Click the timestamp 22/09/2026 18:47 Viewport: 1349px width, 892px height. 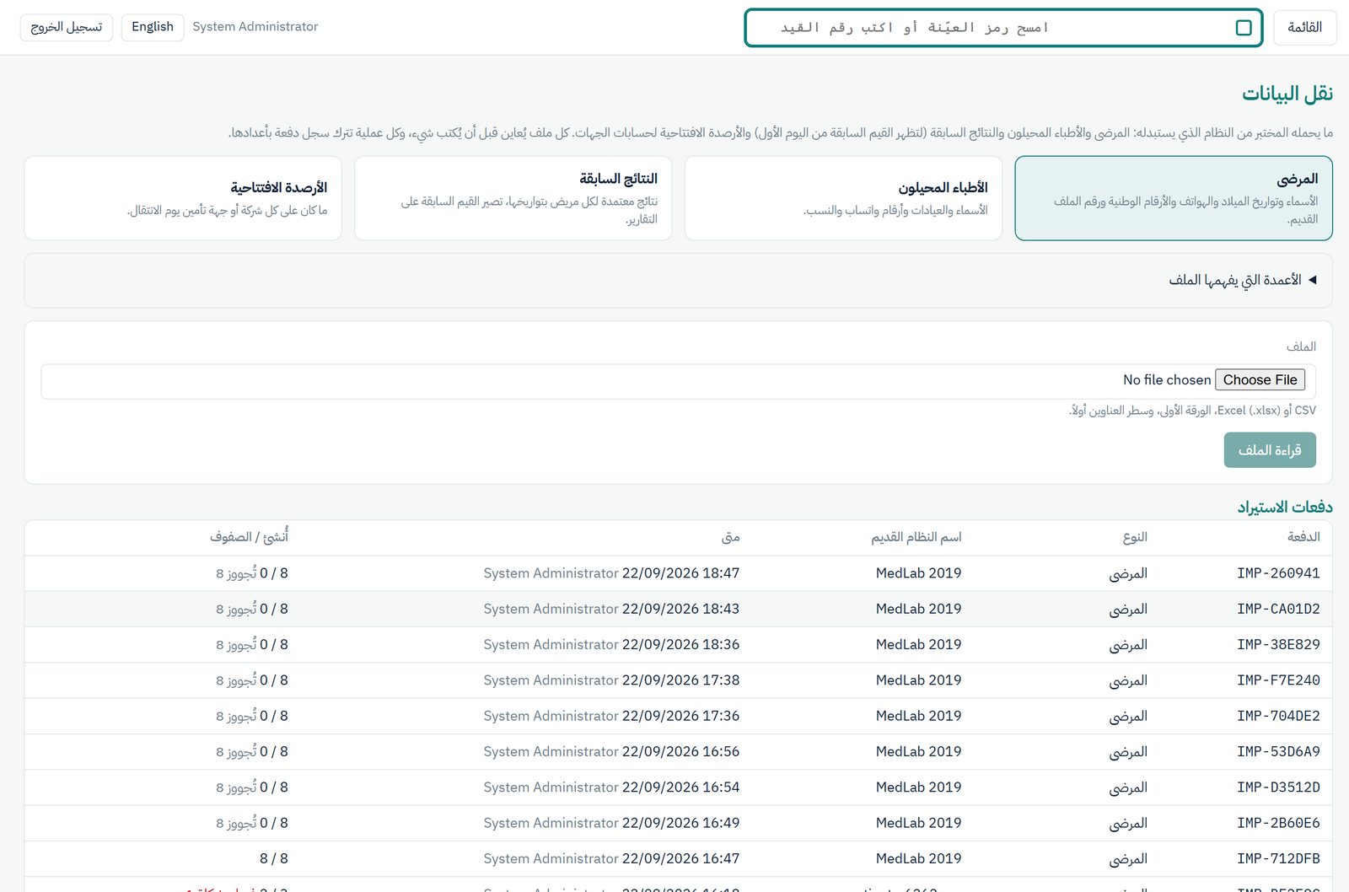680,573
